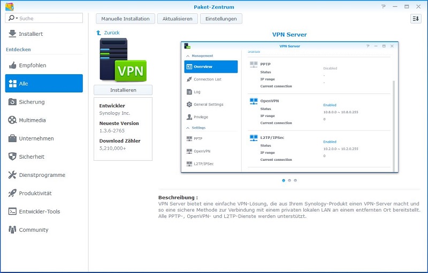Click the Entwickler-Tools terminal icon

point(12,212)
